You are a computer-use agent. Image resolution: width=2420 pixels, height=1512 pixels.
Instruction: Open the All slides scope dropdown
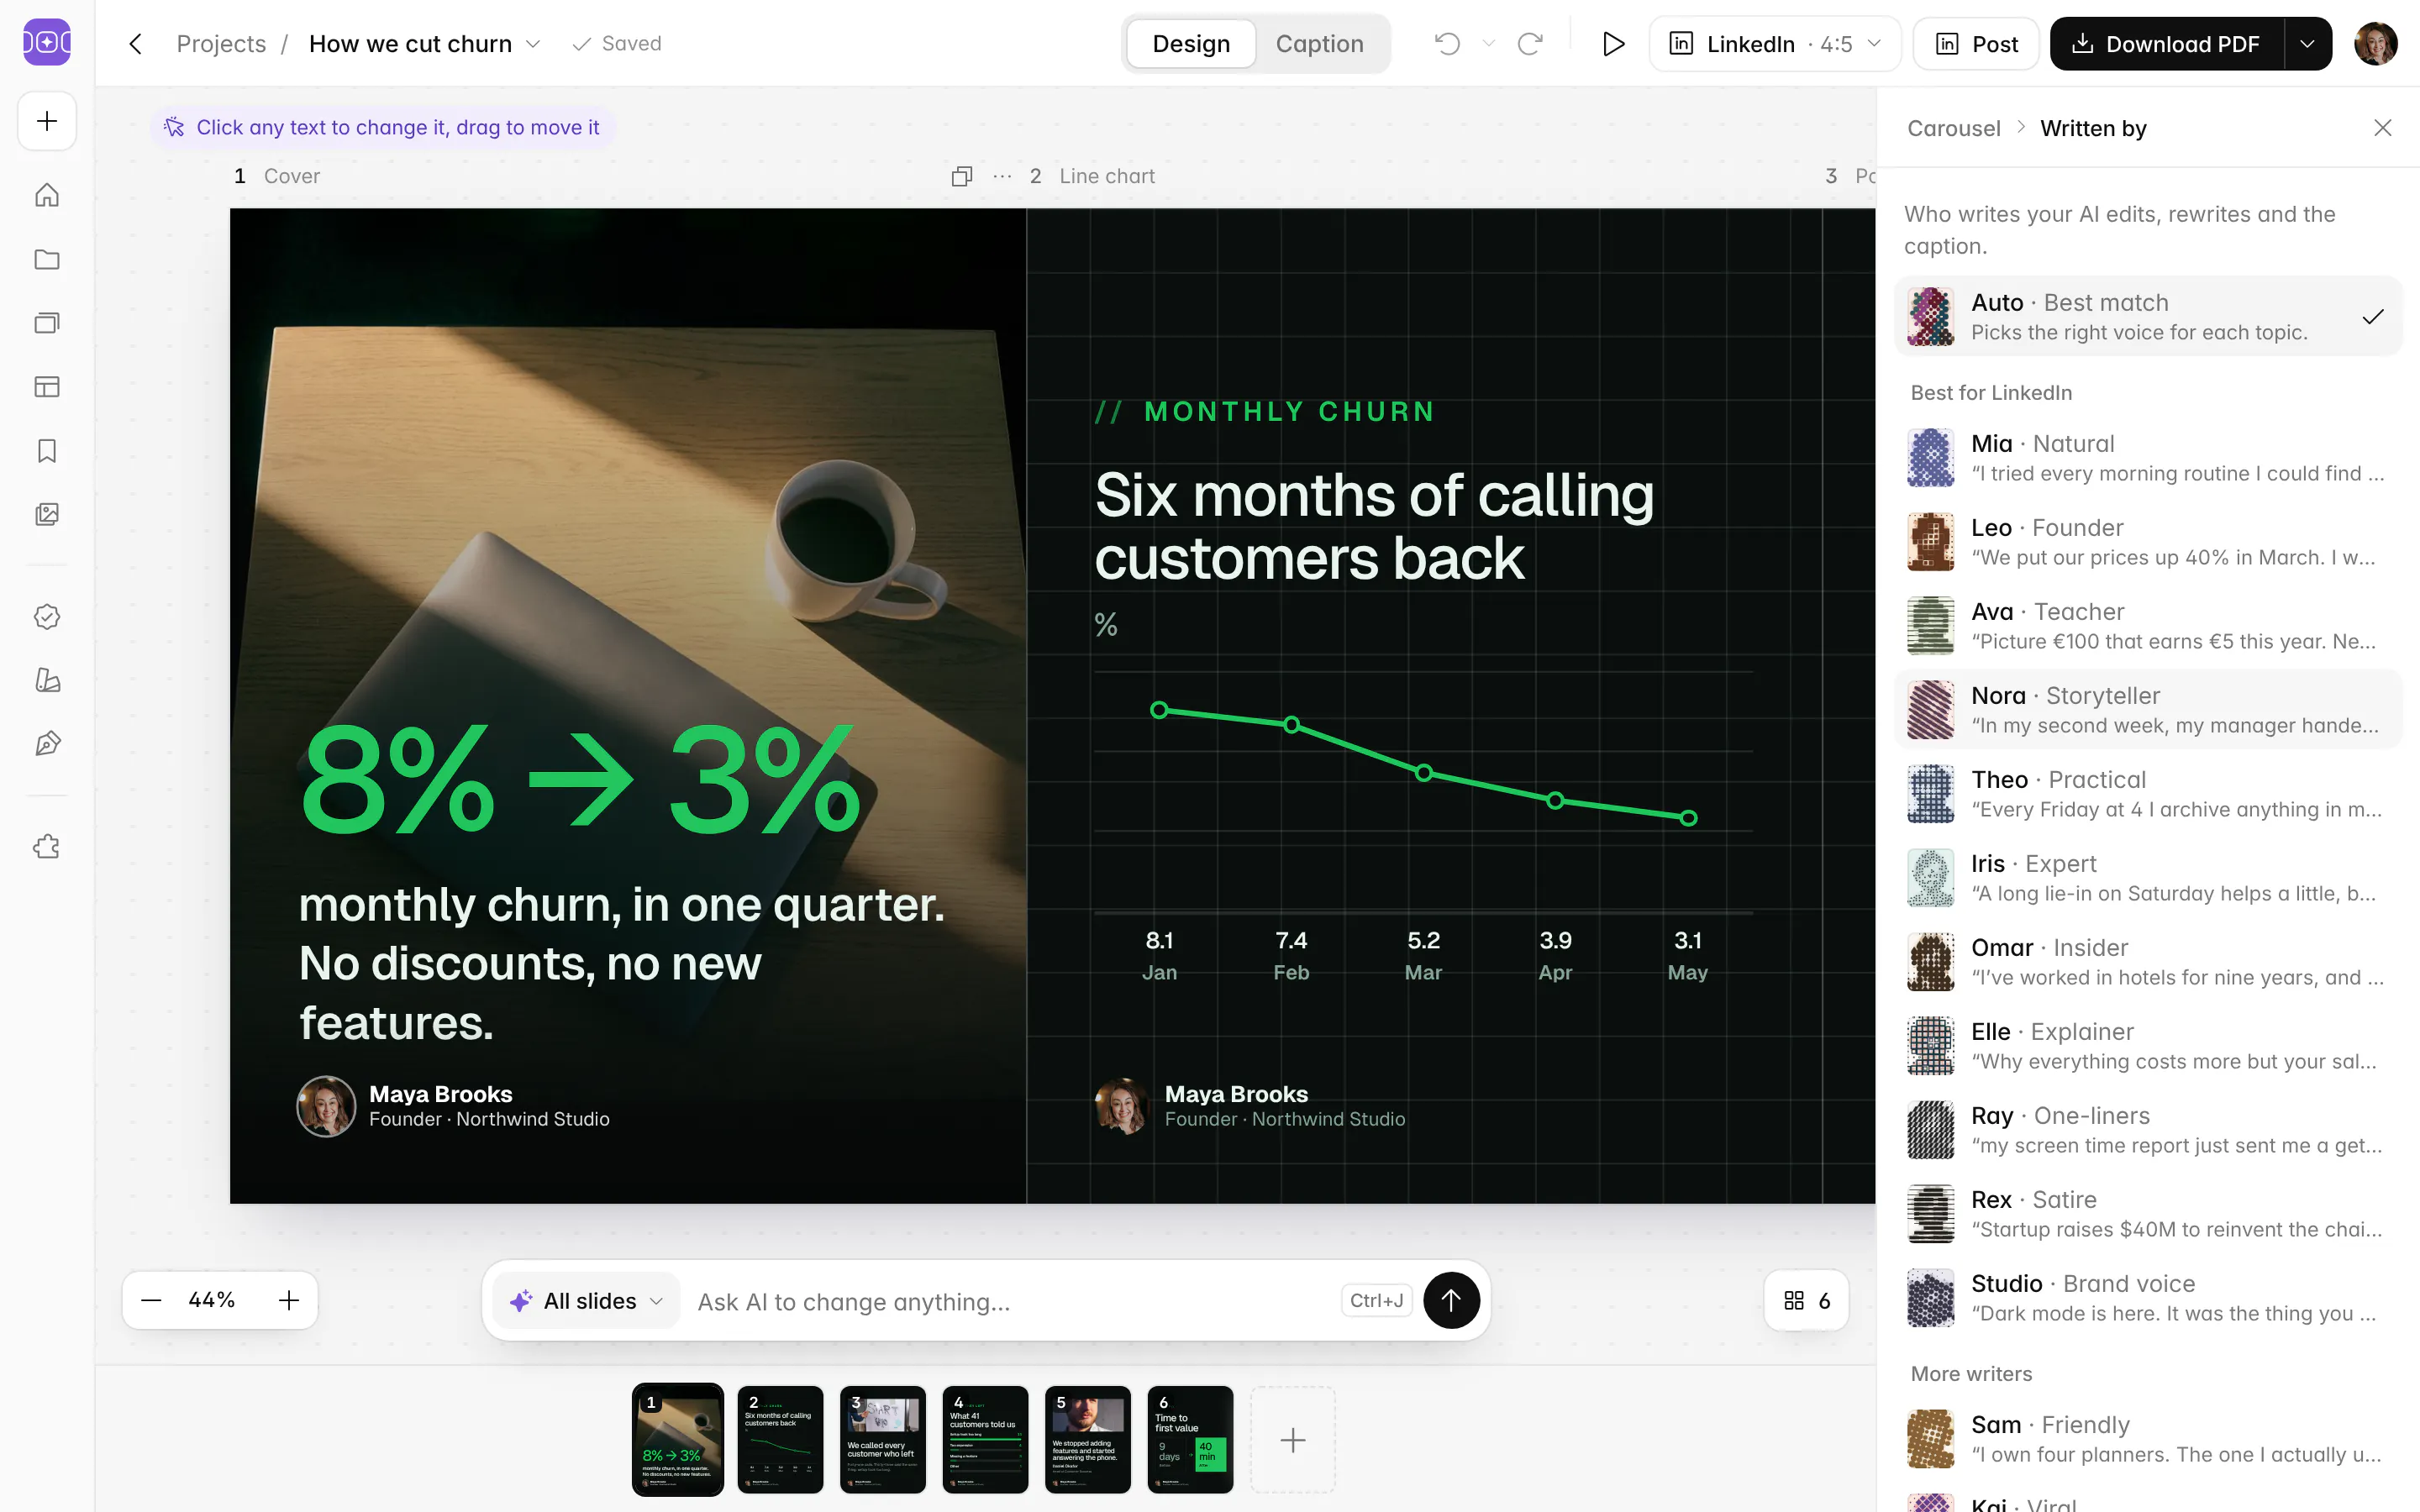click(587, 1301)
